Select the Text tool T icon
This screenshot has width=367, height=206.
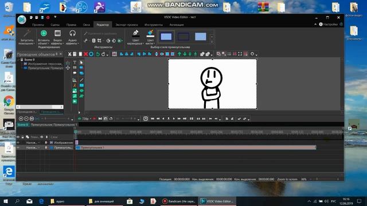pos(75,62)
